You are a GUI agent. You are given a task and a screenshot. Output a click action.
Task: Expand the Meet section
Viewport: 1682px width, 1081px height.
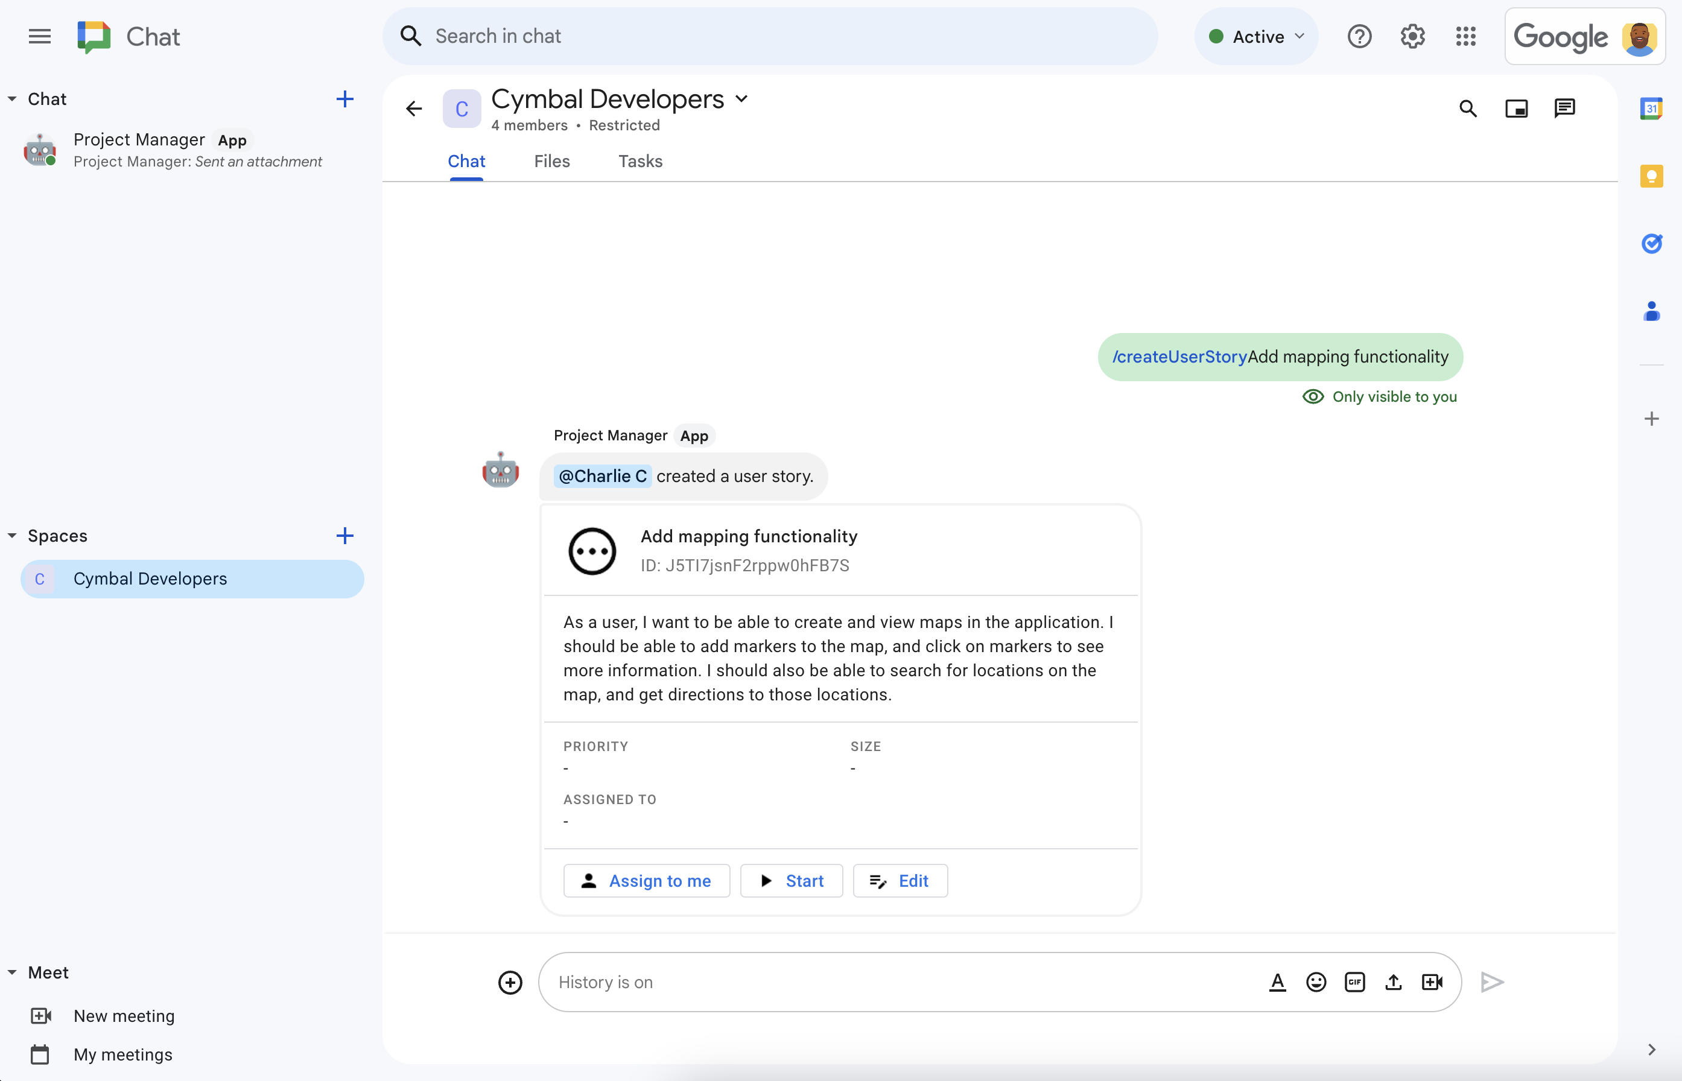point(12,973)
